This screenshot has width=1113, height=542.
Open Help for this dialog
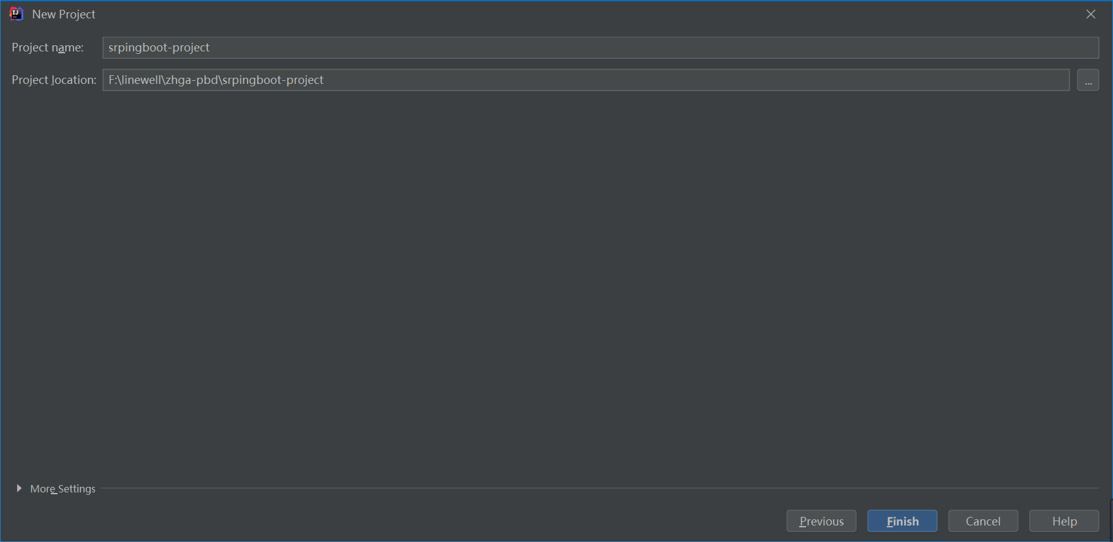pyautogui.click(x=1064, y=521)
